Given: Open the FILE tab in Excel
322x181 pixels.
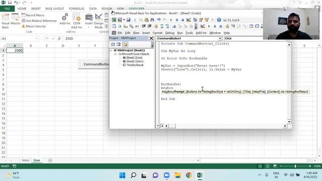Looking at the screenshot, I should [7, 9].
